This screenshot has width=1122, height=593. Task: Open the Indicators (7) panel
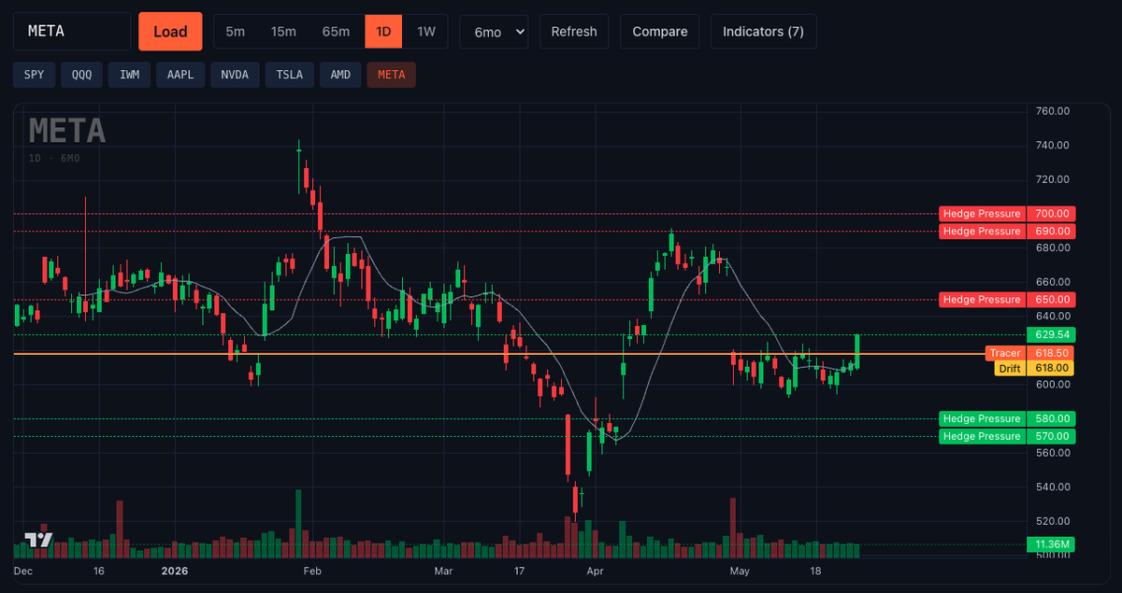point(763,31)
